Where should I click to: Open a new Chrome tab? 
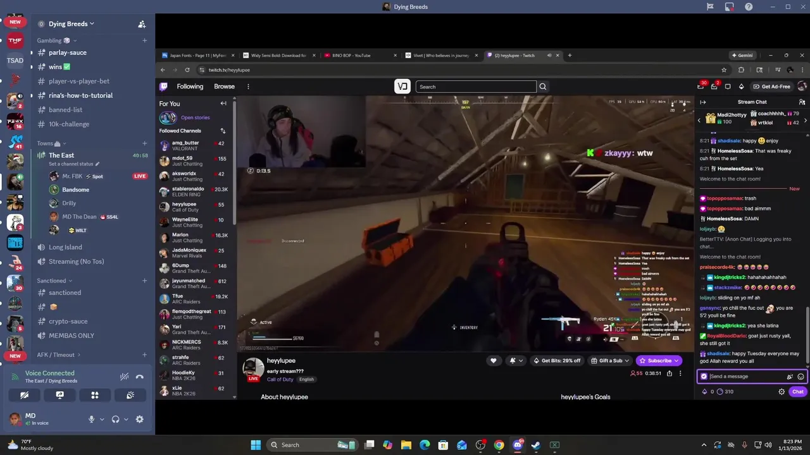(570, 55)
